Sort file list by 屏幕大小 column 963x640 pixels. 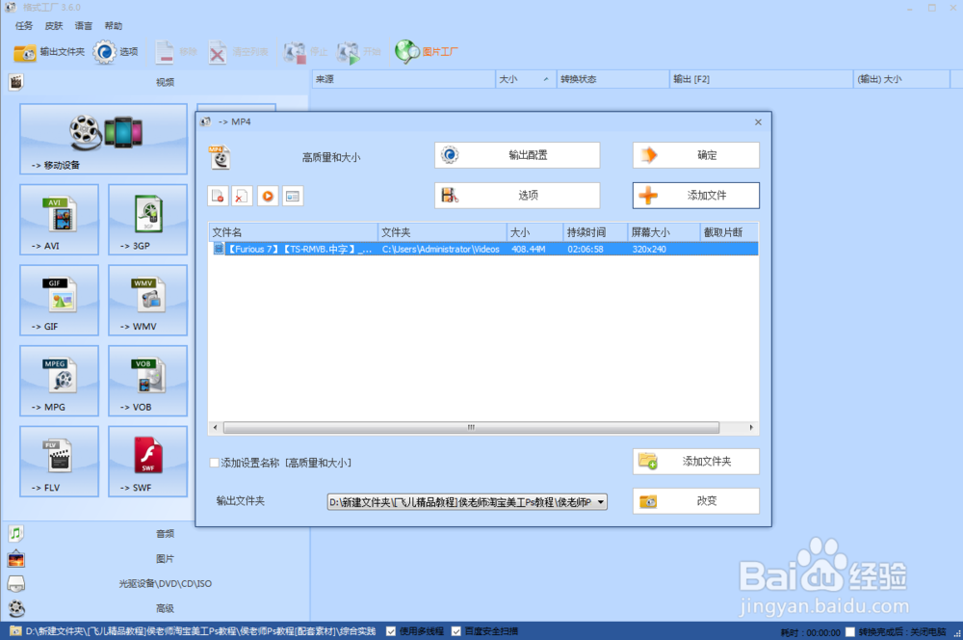tap(664, 232)
